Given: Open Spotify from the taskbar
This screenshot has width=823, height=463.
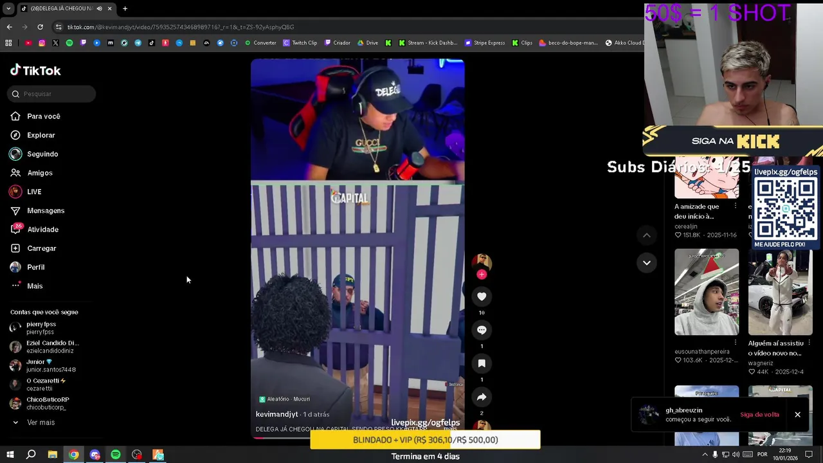Looking at the screenshot, I should 116,455.
